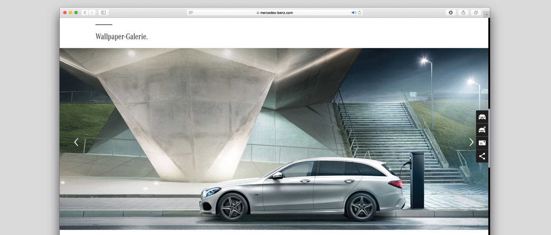Minimize the window with yellow button
This screenshot has height=235, width=551.
coord(70,13)
